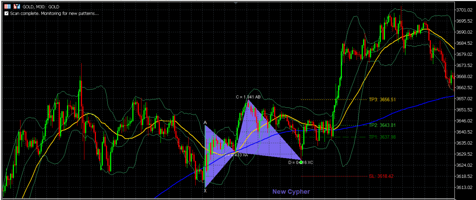Click the 'A' point label of the pattern
The height and width of the screenshot is (200, 476).
[x=205, y=123]
